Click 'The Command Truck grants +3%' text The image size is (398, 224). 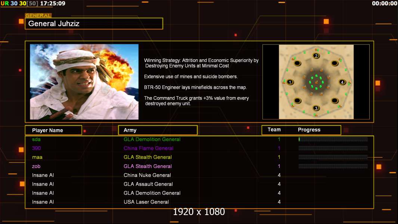tap(196, 101)
